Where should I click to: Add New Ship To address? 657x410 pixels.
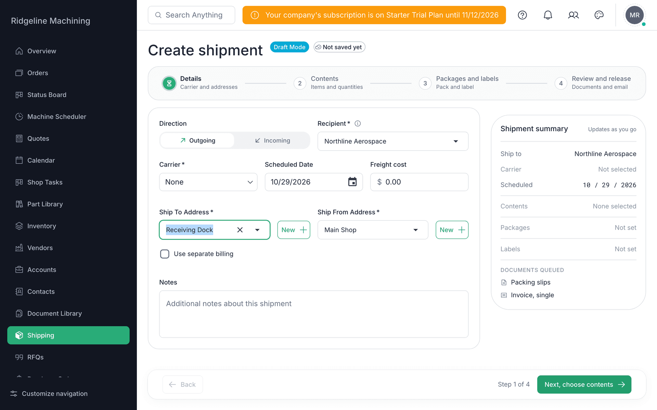coord(294,230)
